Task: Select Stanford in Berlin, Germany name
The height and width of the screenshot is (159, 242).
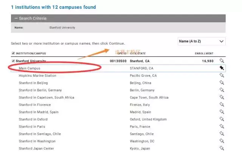Action: pos(40,90)
